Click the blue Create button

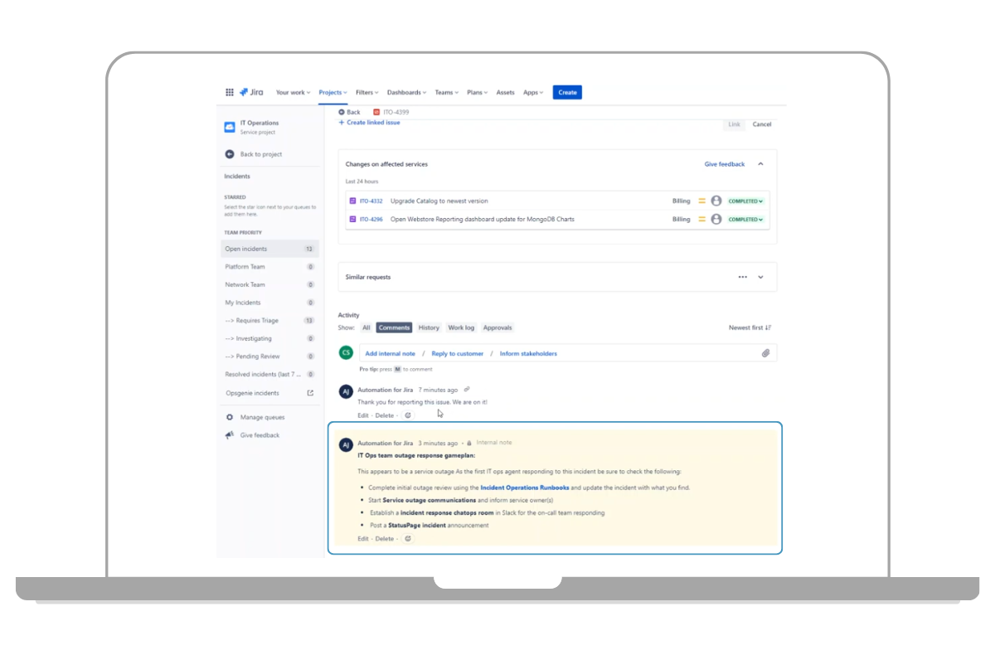pyautogui.click(x=567, y=93)
